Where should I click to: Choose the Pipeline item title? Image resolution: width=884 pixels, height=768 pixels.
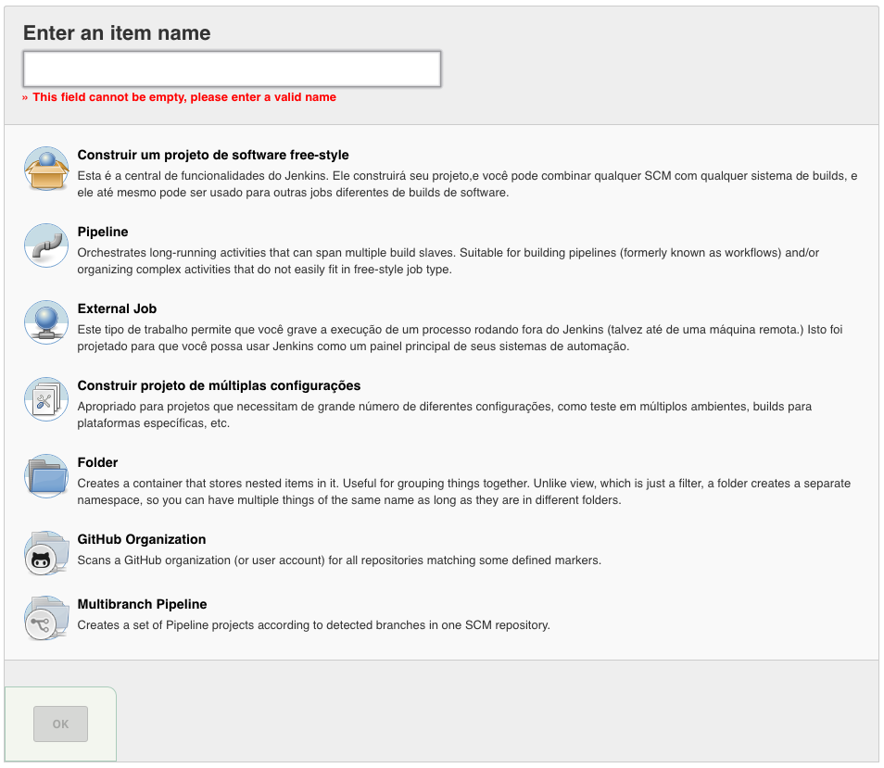coord(103,232)
